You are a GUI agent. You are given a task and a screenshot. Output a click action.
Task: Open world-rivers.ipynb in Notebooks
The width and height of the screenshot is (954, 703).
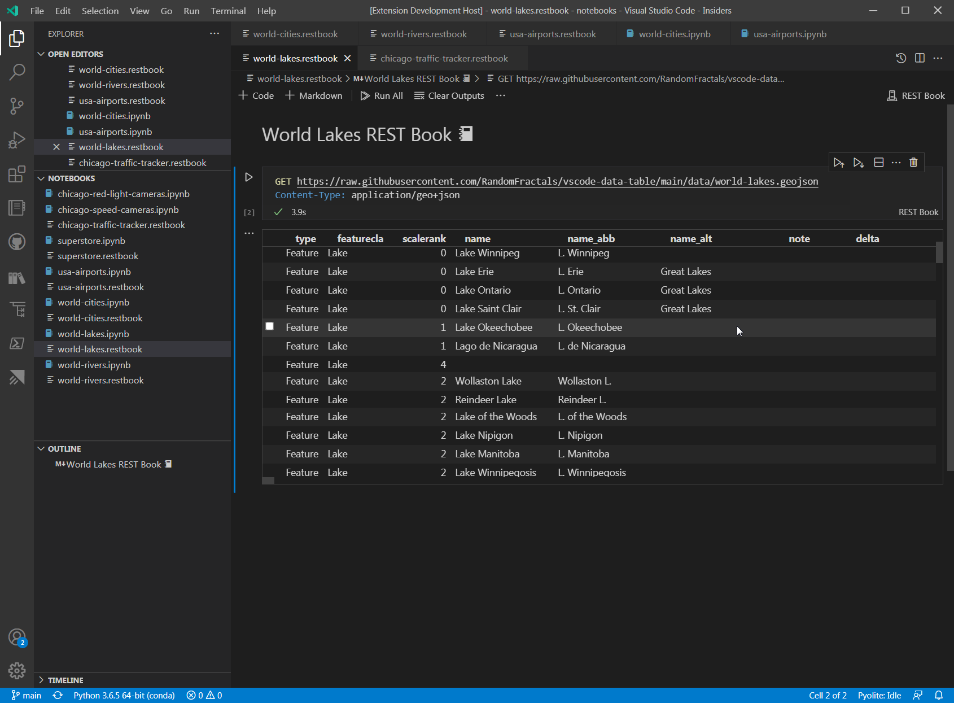click(x=94, y=365)
